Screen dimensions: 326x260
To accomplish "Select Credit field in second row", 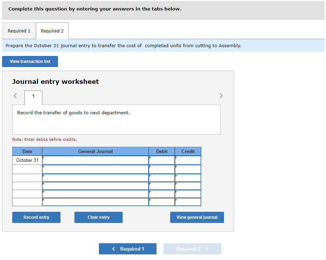I will coord(188,169).
